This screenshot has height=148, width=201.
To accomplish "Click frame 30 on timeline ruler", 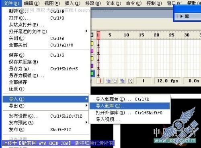I will coord(187,35).
